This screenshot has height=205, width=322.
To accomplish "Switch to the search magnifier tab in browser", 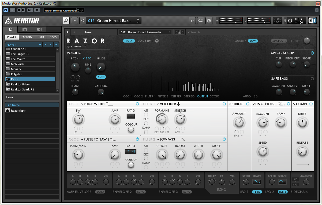I will click(10, 29).
